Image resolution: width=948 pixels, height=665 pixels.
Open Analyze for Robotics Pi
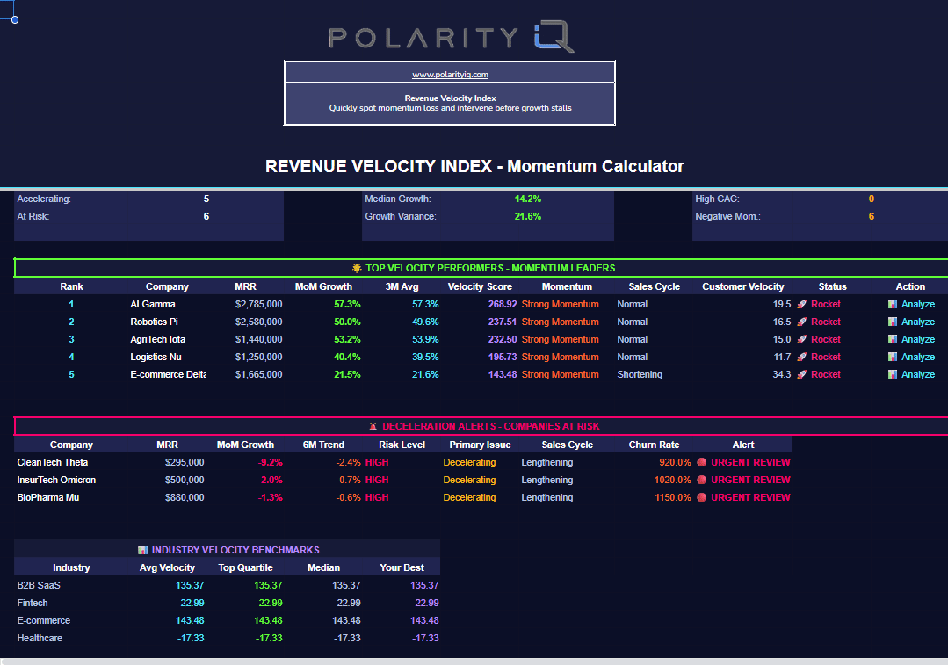918,322
